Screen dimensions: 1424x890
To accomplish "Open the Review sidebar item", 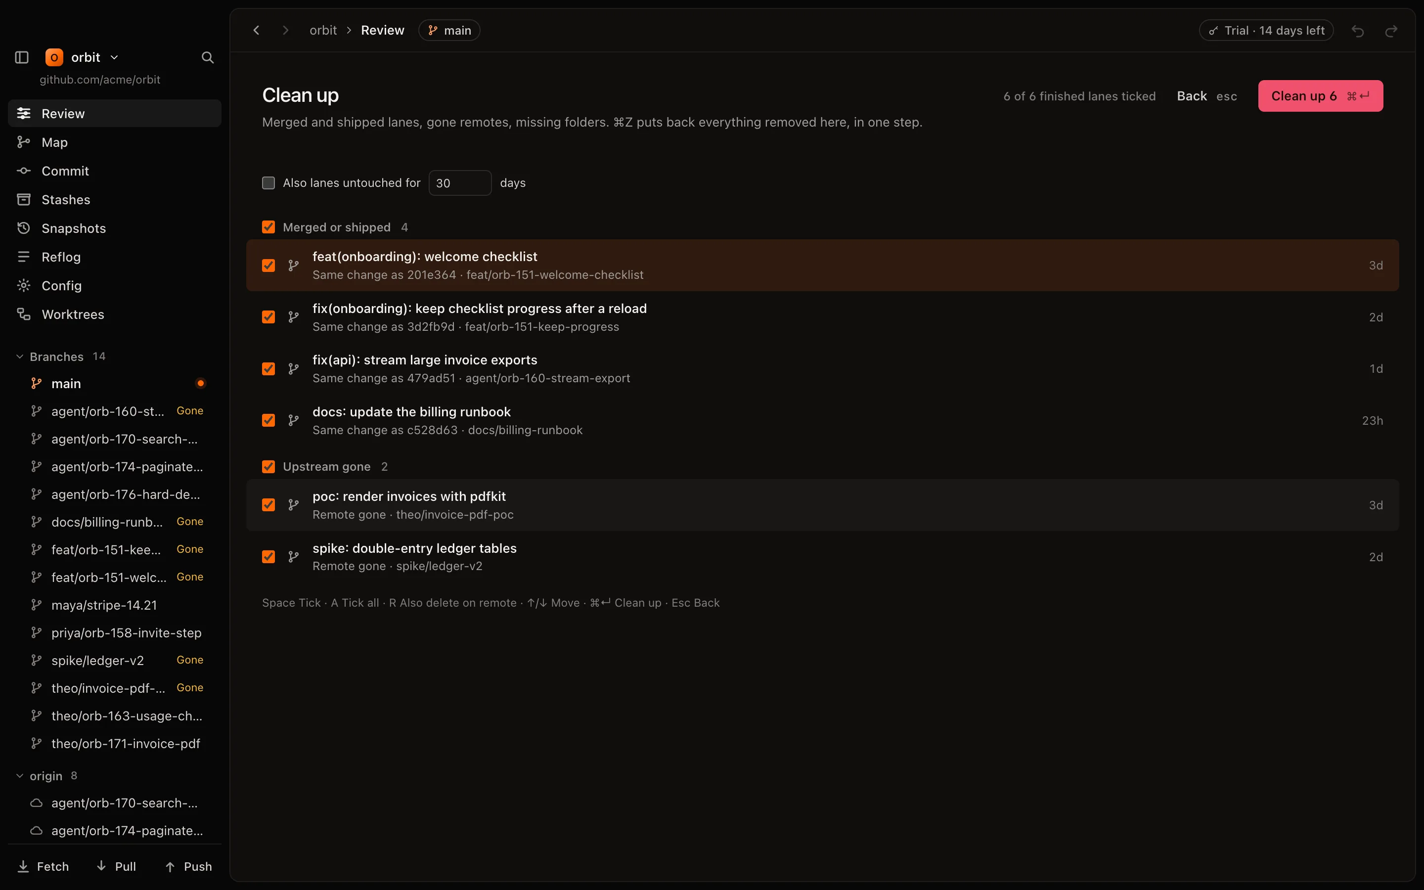I will 115,114.
